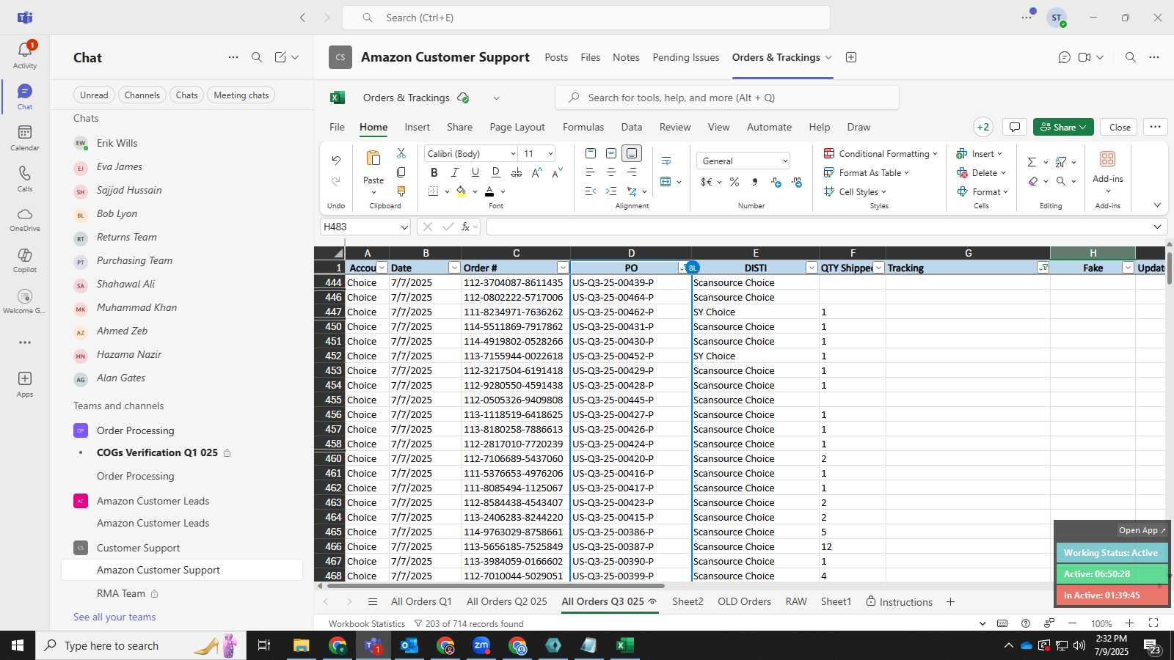Click the AutoSum sigma icon

click(x=1032, y=162)
